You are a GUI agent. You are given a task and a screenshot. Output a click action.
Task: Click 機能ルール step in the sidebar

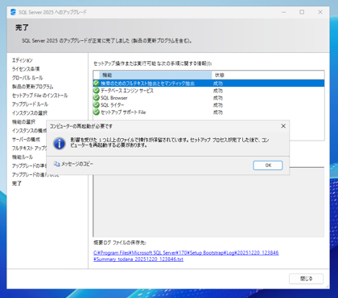pyautogui.click(x=23, y=157)
